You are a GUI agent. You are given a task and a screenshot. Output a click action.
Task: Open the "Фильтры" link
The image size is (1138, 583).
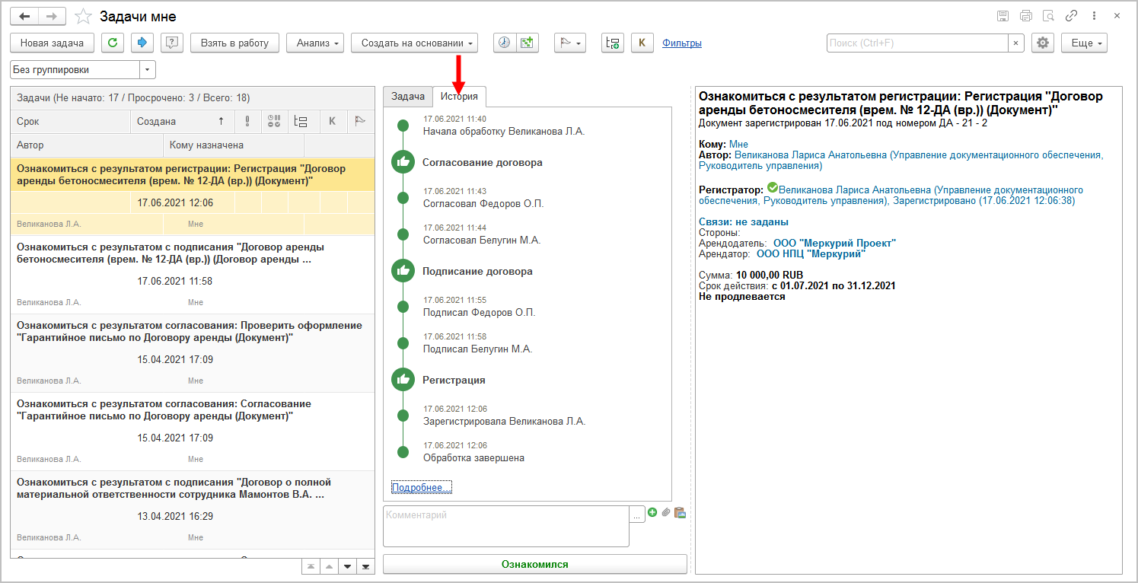682,43
